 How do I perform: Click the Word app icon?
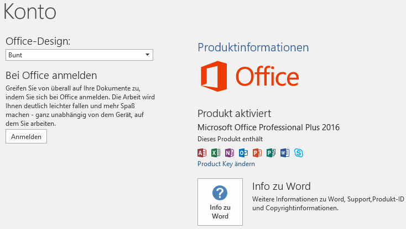click(285, 153)
